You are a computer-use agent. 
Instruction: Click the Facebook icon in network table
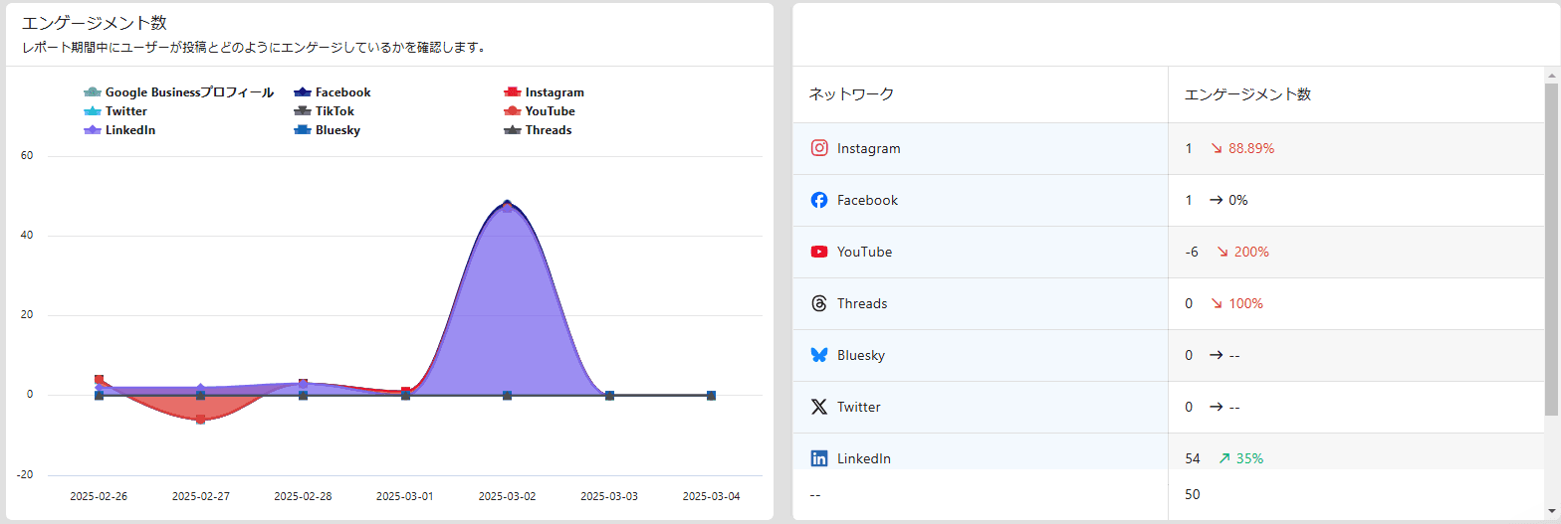click(819, 200)
